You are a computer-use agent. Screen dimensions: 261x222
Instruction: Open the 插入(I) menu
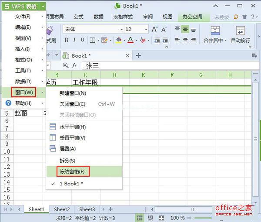click(x=23, y=49)
